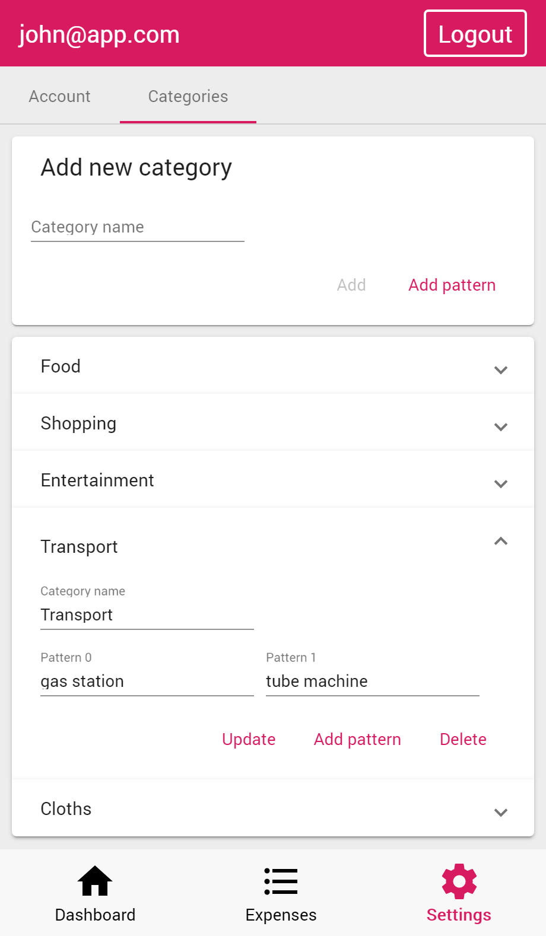
Task: Expand the Cloths category chevron
Action: (500, 812)
